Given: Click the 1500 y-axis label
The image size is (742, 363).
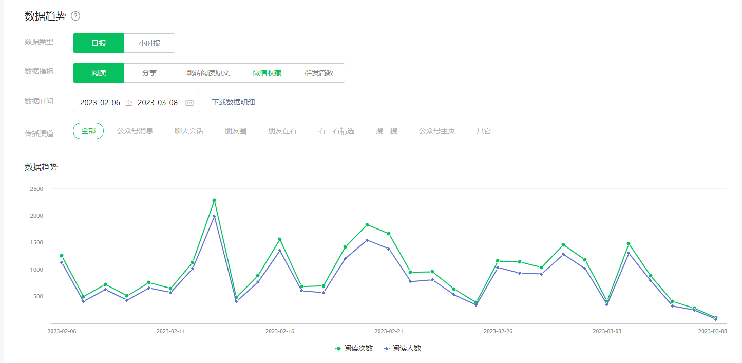Looking at the screenshot, I should click(x=36, y=243).
